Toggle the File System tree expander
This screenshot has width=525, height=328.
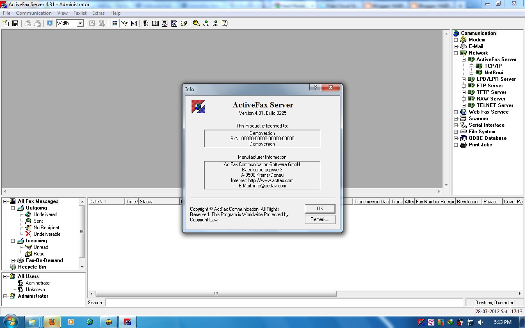pyautogui.click(x=456, y=132)
